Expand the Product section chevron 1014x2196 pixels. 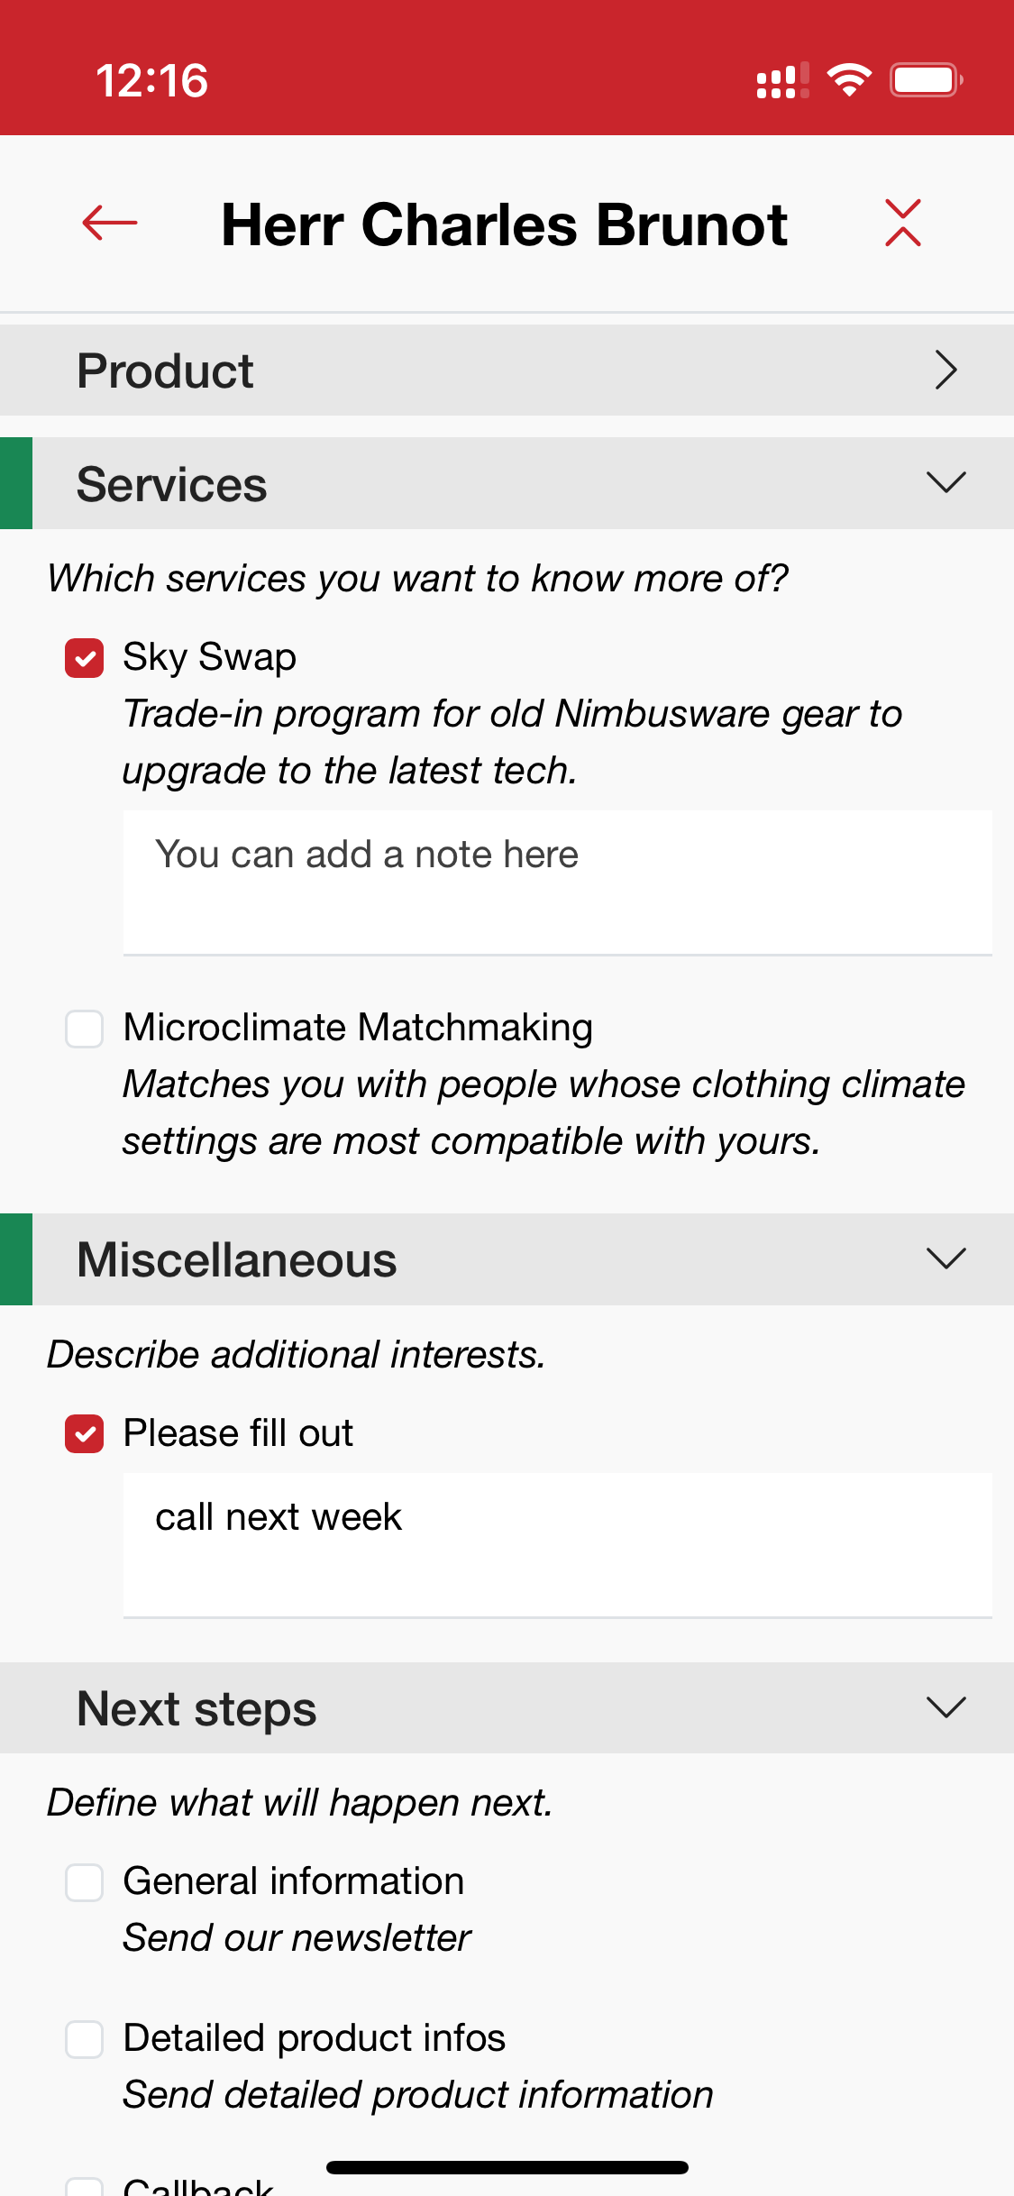945,370
